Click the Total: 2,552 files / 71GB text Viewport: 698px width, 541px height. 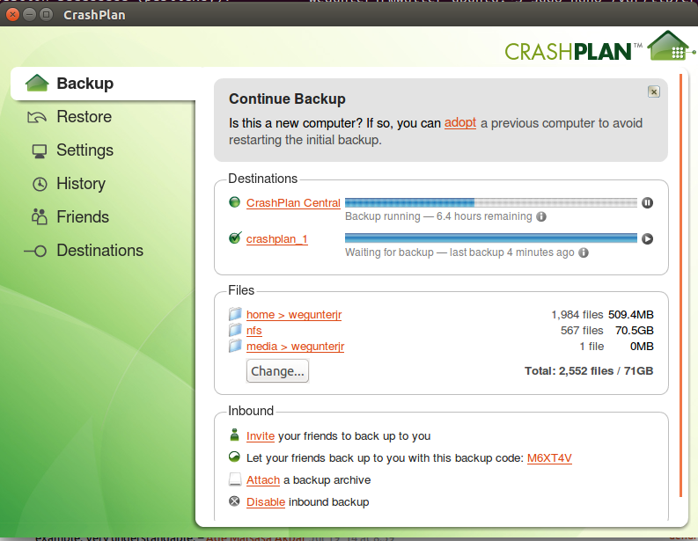click(x=589, y=371)
